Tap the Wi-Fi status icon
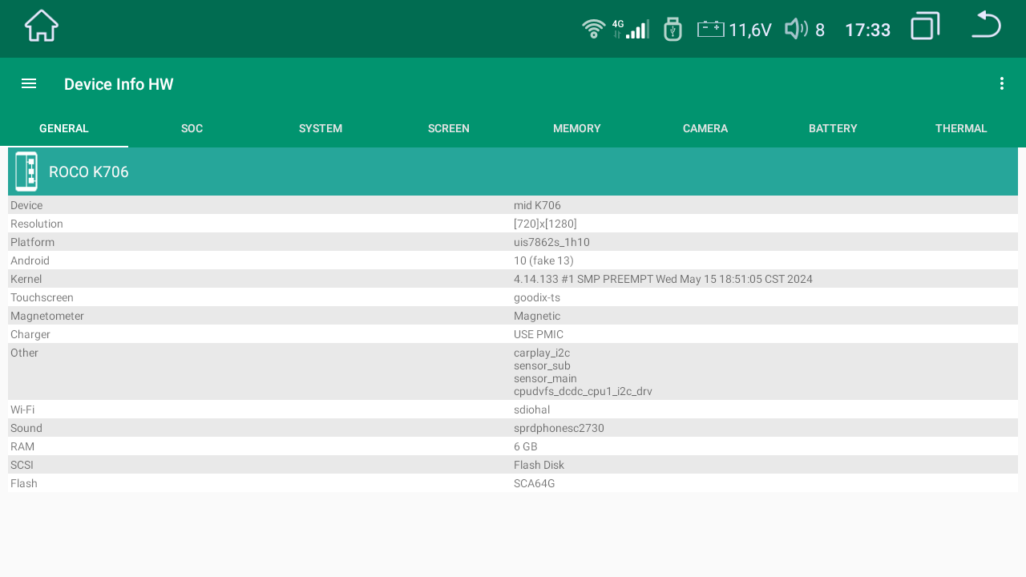This screenshot has height=577, width=1026. [594, 29]
